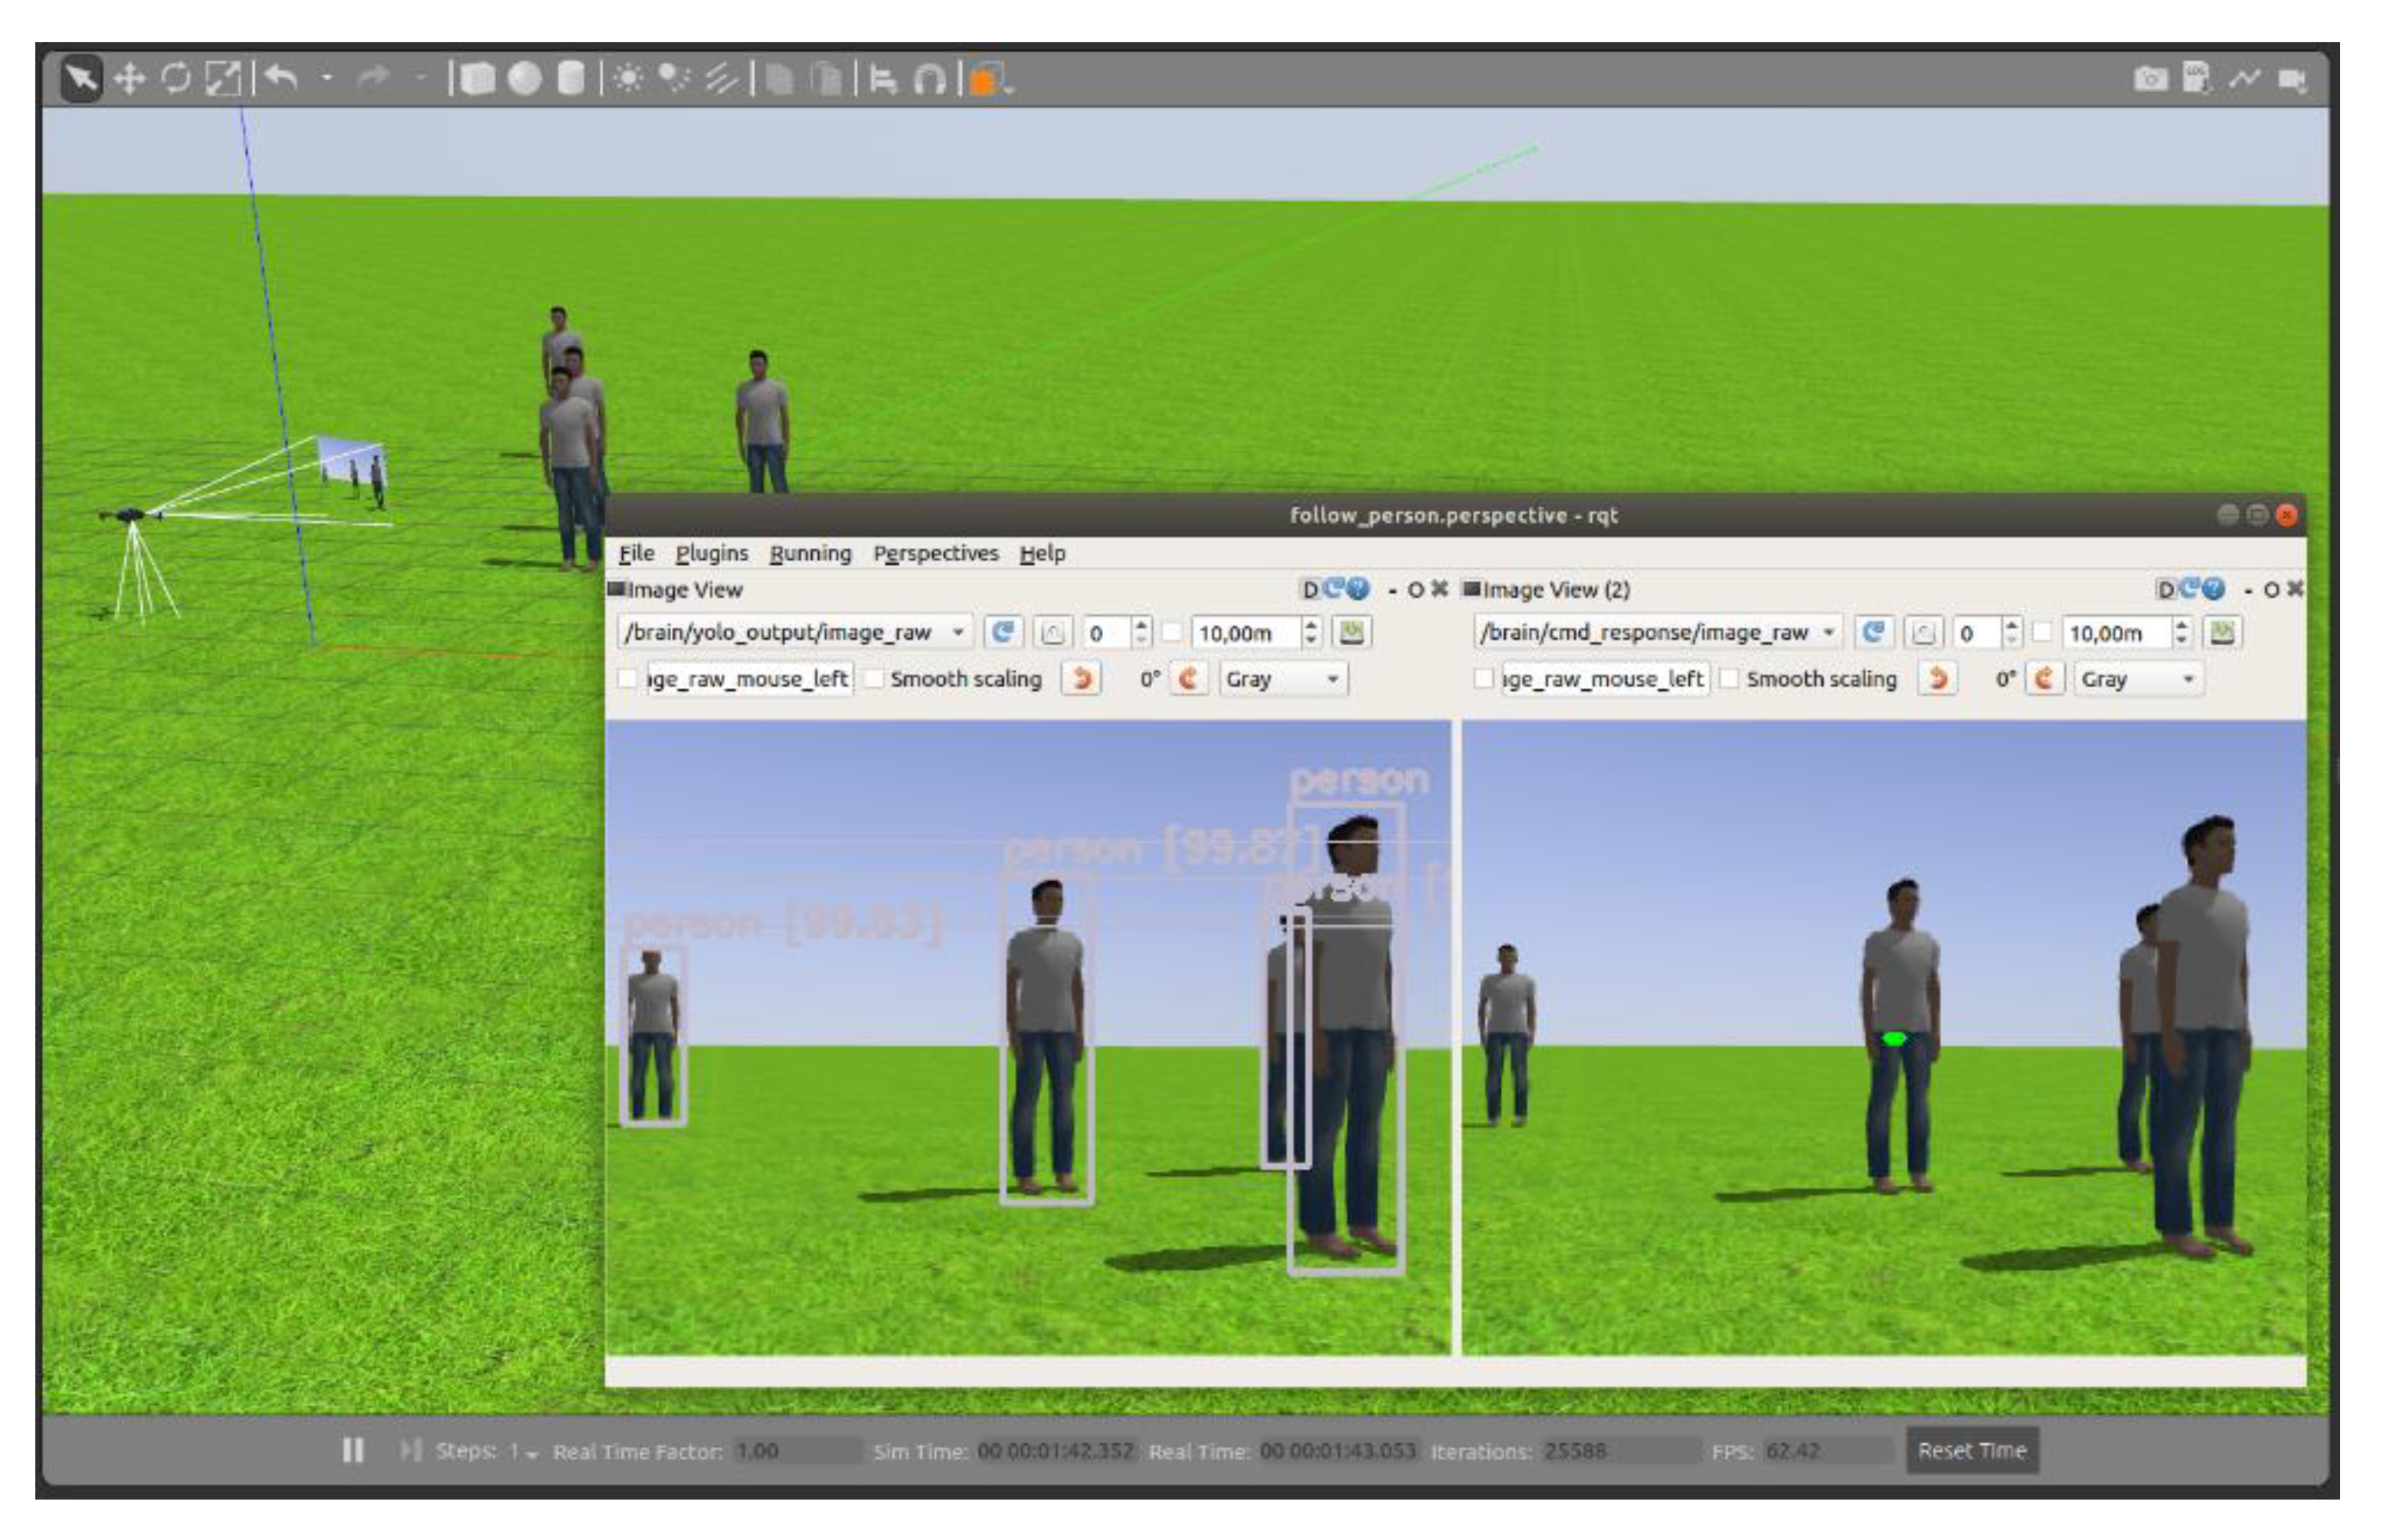Refresh topics in the left Image View
The image size is (2384, 1540).
1003,632
